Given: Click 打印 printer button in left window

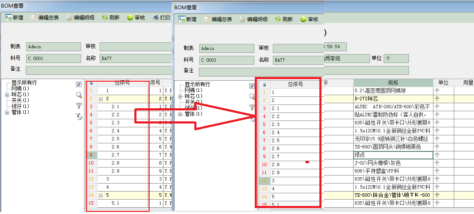Looking at the screenshot, I should click(161, 18).
